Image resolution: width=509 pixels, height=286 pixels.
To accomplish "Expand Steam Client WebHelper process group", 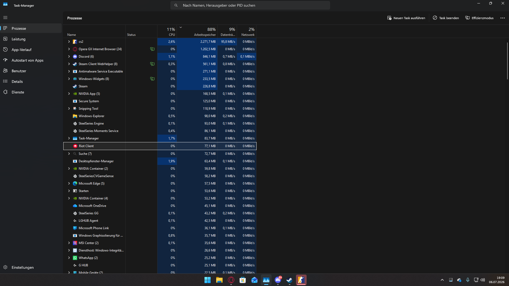I will (69, 64).
